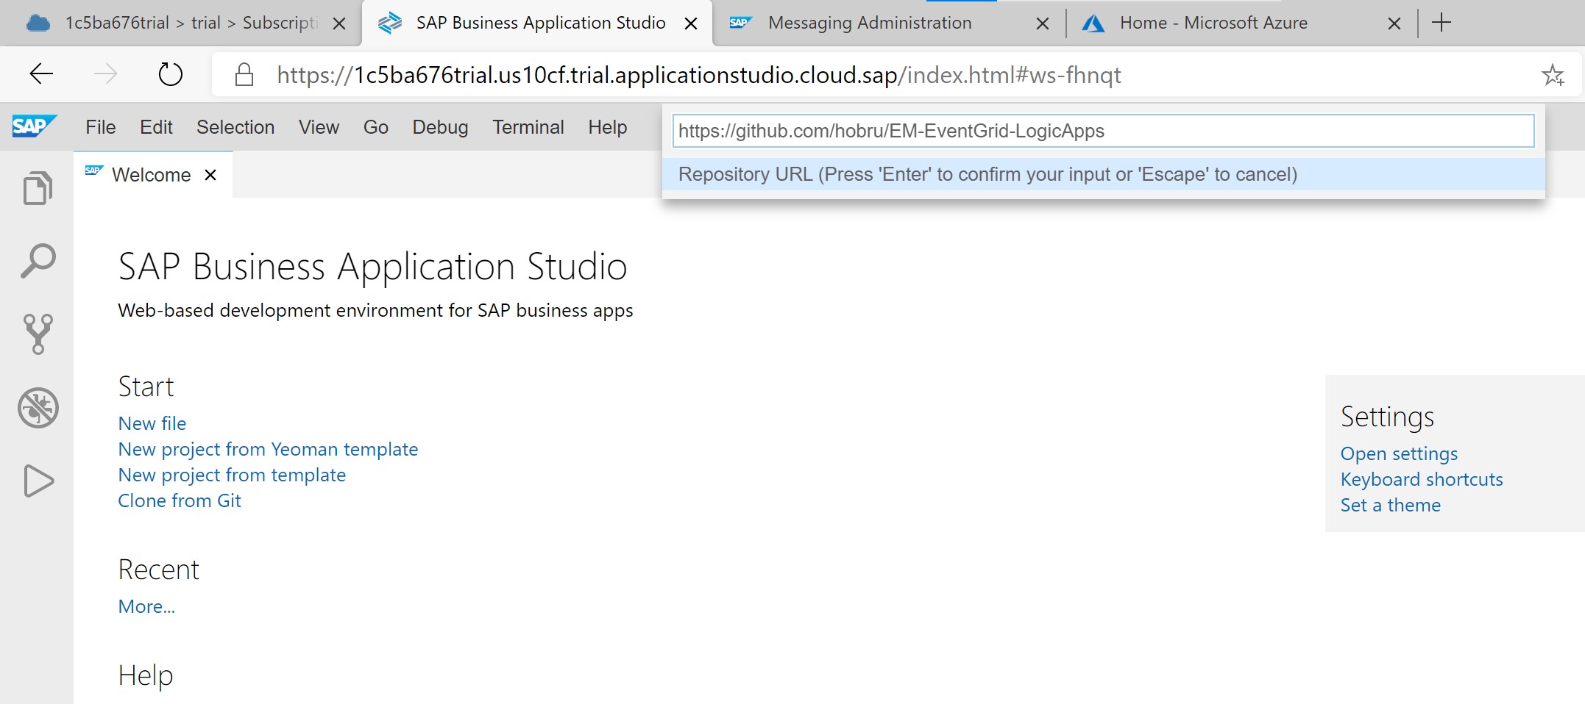Screen dimensions: 1585x704
Task: Click the browser address bar URL
Action: pyautogui.click(x=699, y=75)
